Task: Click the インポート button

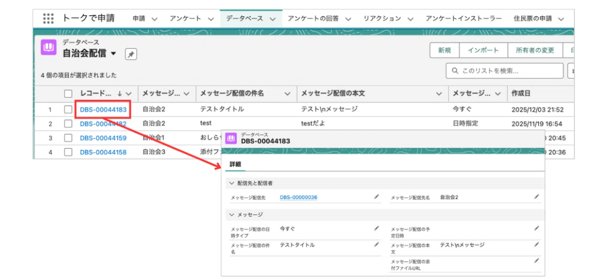Action: coord(483,50)
